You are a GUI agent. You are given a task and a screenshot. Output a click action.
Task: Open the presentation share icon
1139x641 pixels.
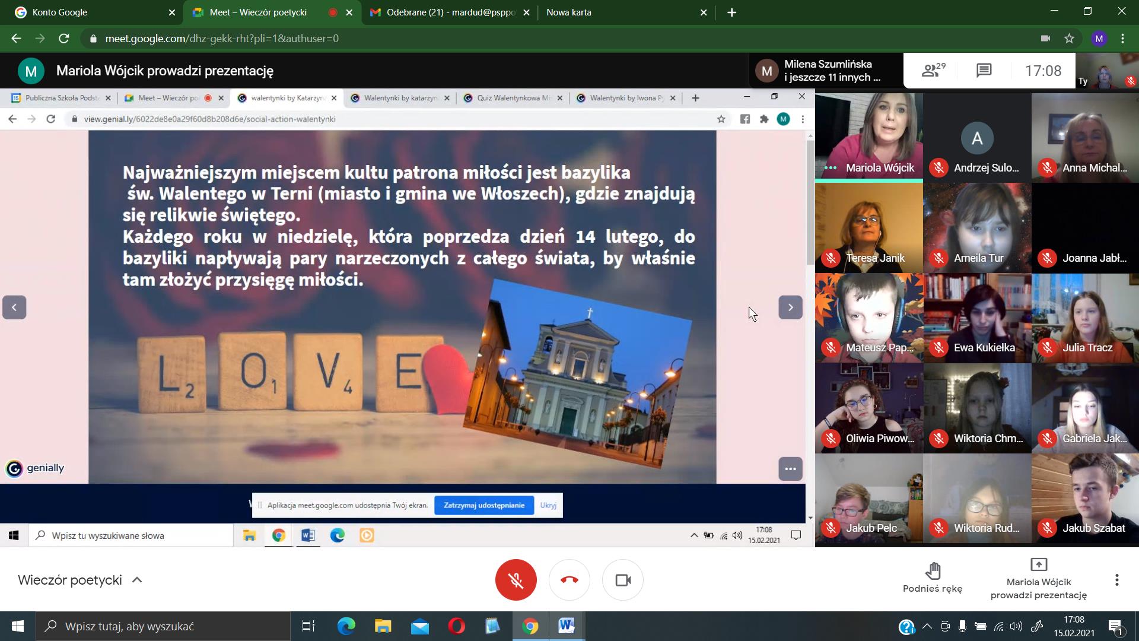(1038, 564)
